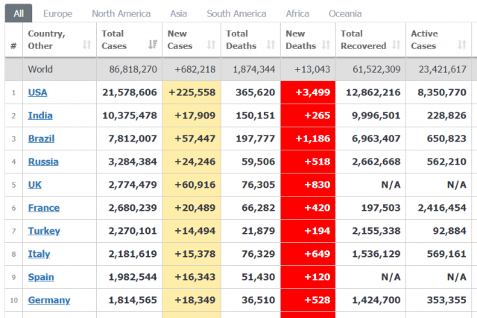
Task: Open the Russia country link
Action: click(x=43, y=162)
